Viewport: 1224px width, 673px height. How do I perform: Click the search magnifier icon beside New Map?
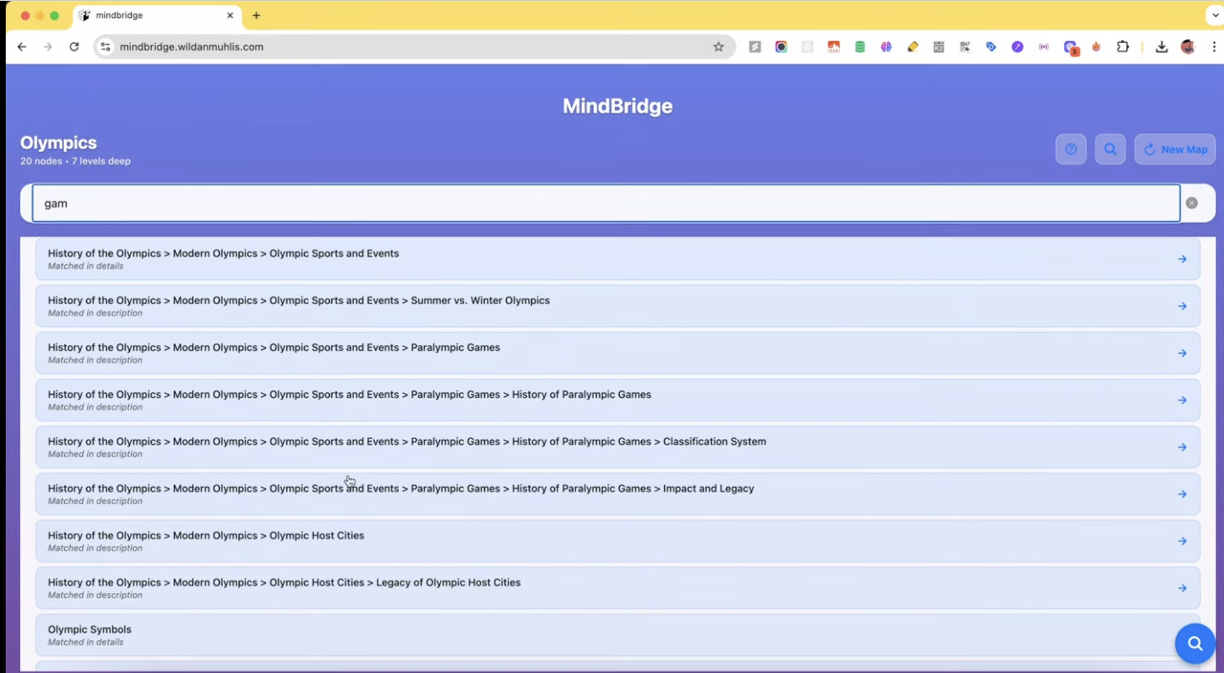tap(1110, 149)
